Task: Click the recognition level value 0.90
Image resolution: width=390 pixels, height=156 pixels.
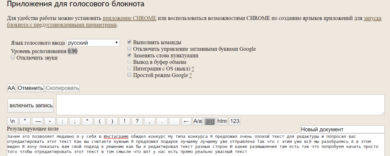Action: pyautogui.click(x=73, y=51)
